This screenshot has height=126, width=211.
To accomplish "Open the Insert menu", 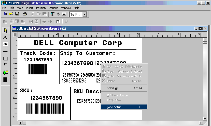I will [x=29, y=8].
